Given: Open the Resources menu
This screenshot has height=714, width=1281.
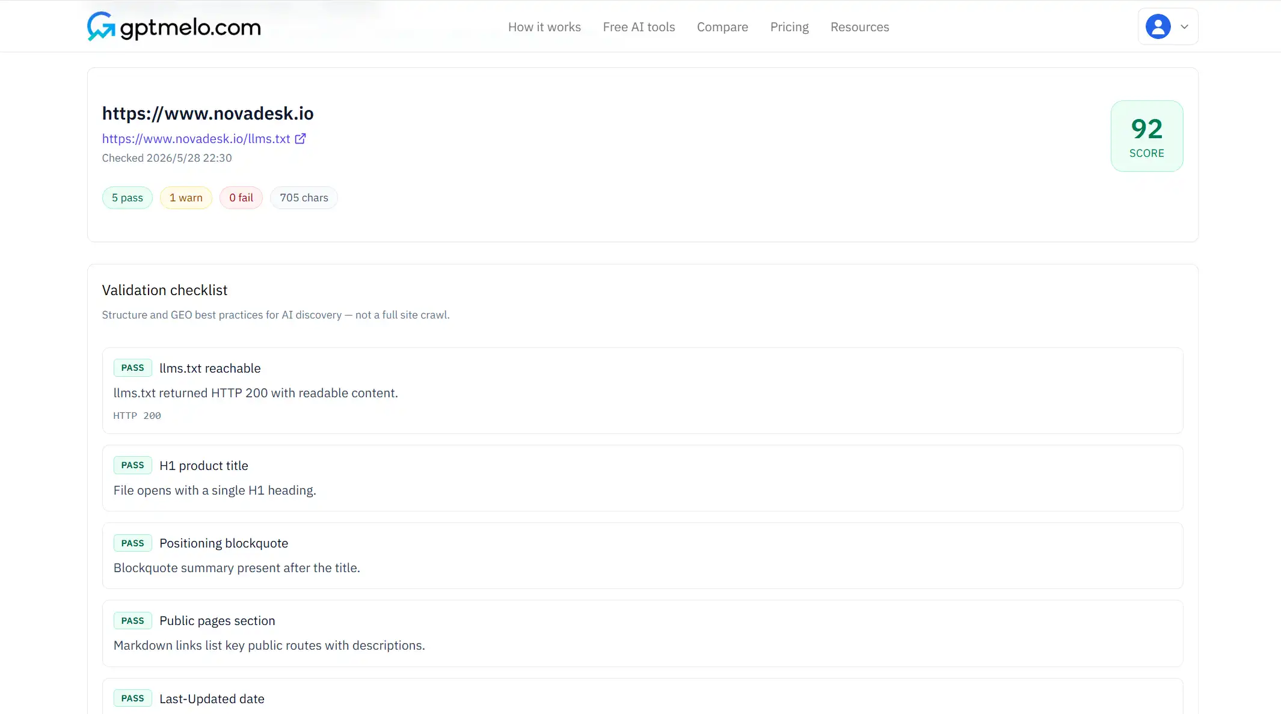Looking at the screenshot, I should point(859,27).
